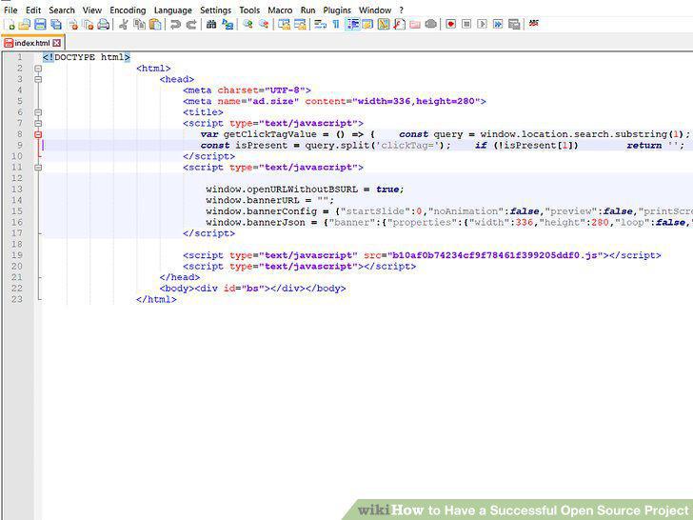
Task: Toggle synchronized horizontal scrolling icon
Action: tap(300, 25)
